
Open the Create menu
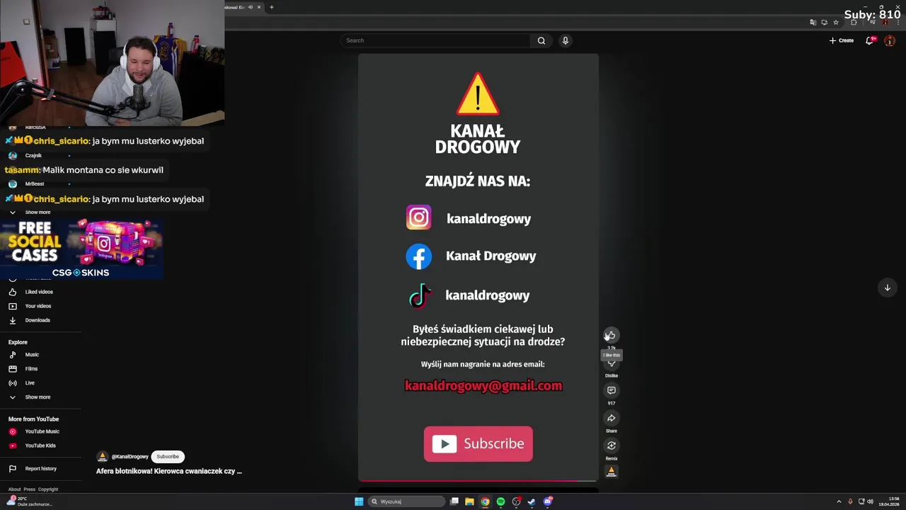coord(842,40)
